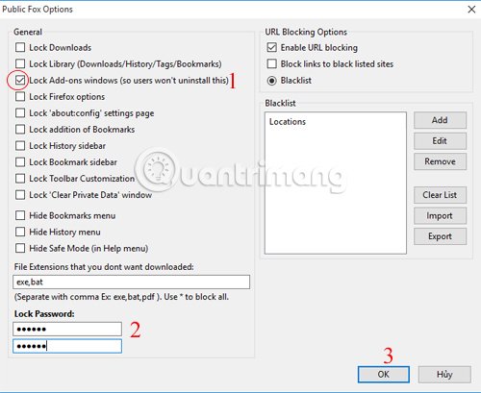Click the Import button
The image size is (481, 393).
440,215
